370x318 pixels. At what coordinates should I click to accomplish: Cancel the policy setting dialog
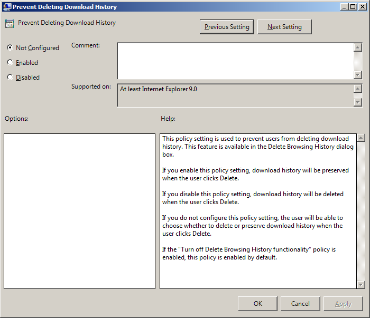pos(300,303)
